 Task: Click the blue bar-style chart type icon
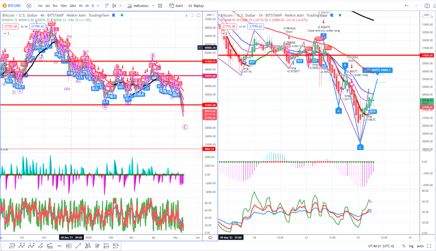(107, 6)
